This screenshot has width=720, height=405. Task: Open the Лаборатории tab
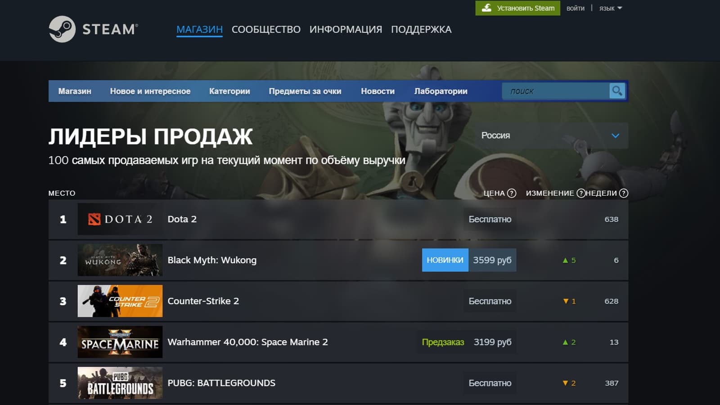click(441, 91)
